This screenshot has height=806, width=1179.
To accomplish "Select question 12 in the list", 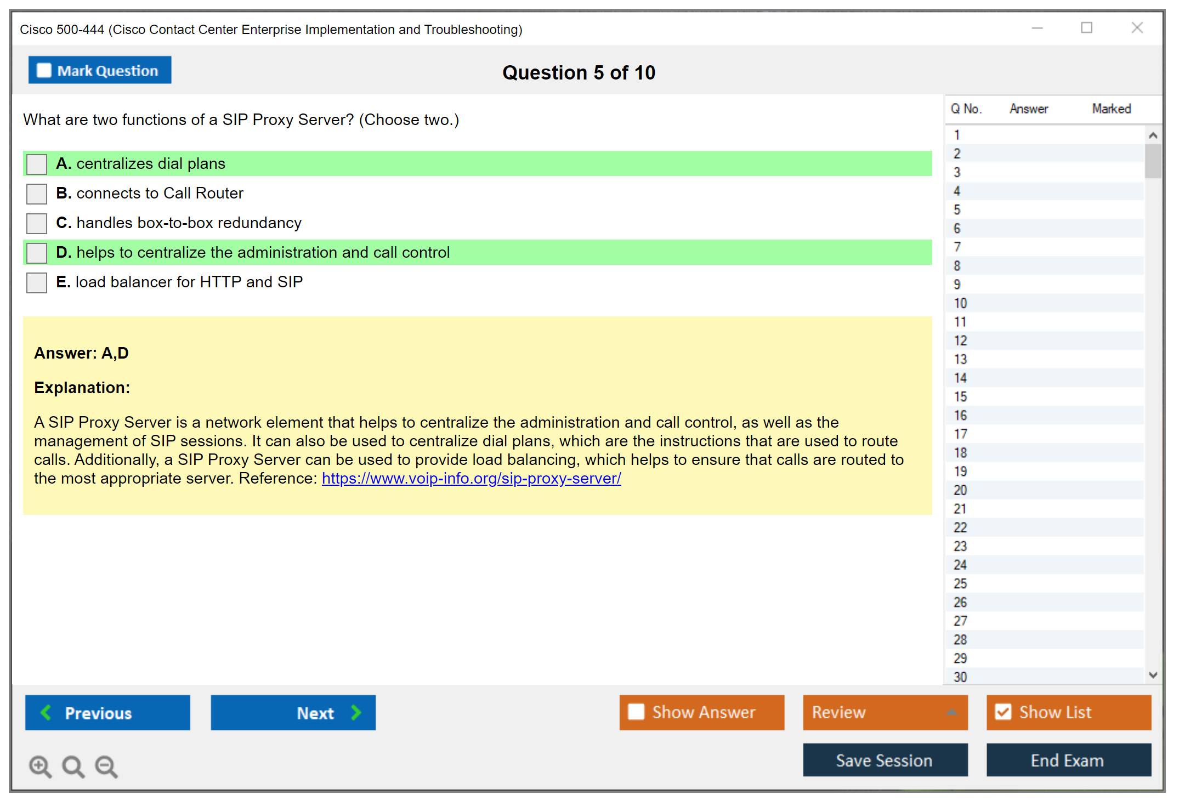I will tap(960, 340).
